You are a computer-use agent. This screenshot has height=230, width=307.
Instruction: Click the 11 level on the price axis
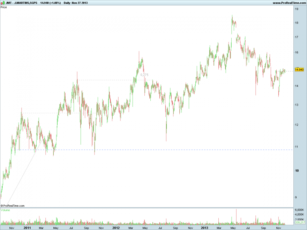(297, 147)
